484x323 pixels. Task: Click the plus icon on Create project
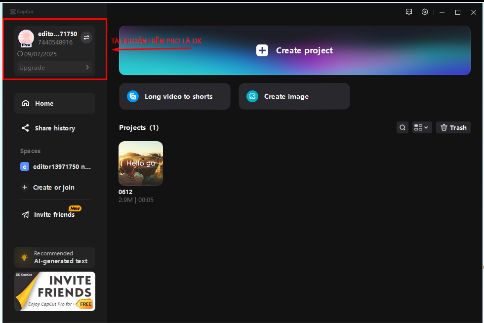click(262, 50)
